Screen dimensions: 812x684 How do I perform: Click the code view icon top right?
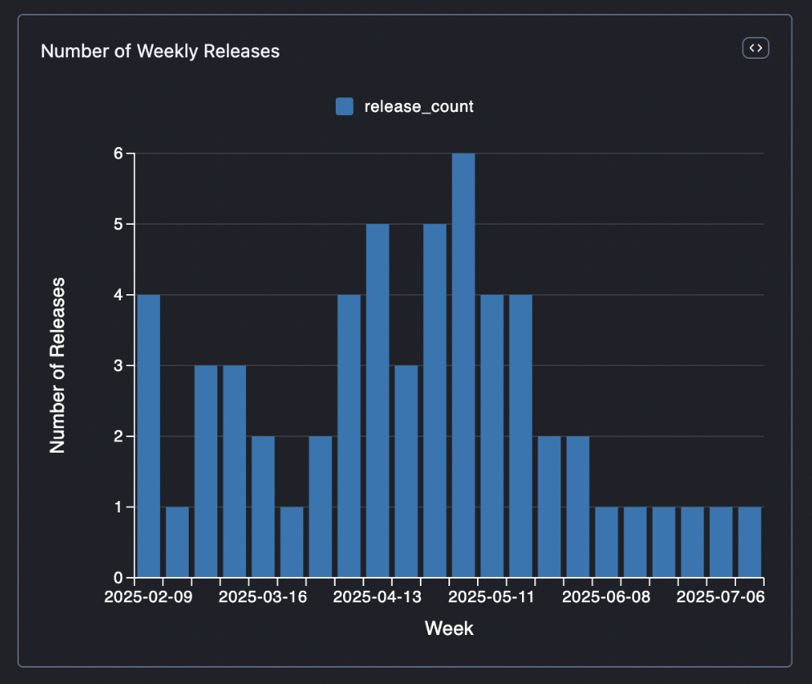[x=755, y=47]
